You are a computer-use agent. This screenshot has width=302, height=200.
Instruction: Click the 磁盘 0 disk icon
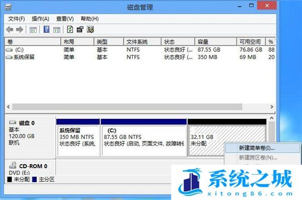coord(13,122)
